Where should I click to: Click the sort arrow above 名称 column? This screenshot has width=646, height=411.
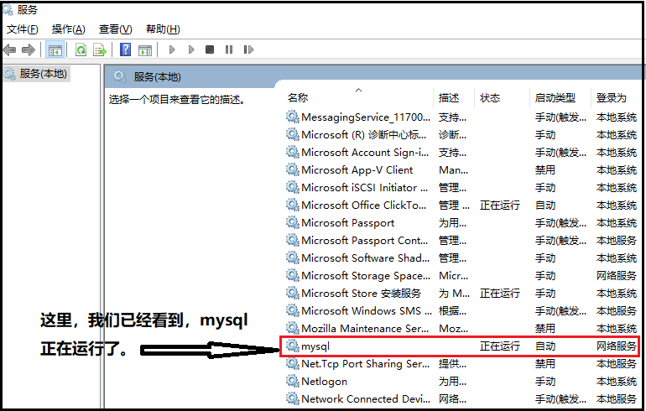pos(359,90)
